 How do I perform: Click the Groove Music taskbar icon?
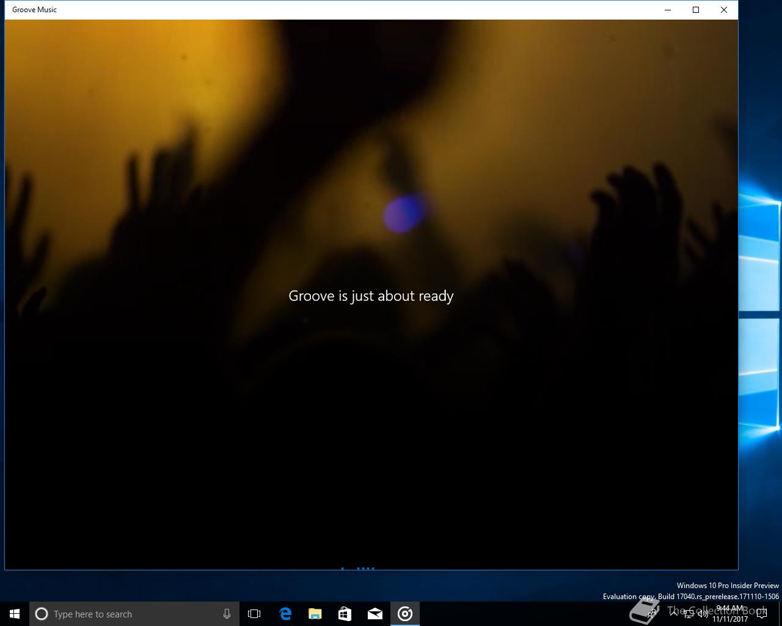405,614
